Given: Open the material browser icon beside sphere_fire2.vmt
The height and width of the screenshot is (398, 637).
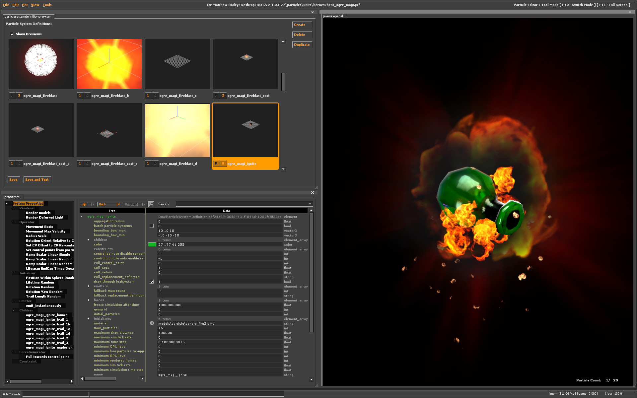Looking at the screenshot, I should pos(152,323).
